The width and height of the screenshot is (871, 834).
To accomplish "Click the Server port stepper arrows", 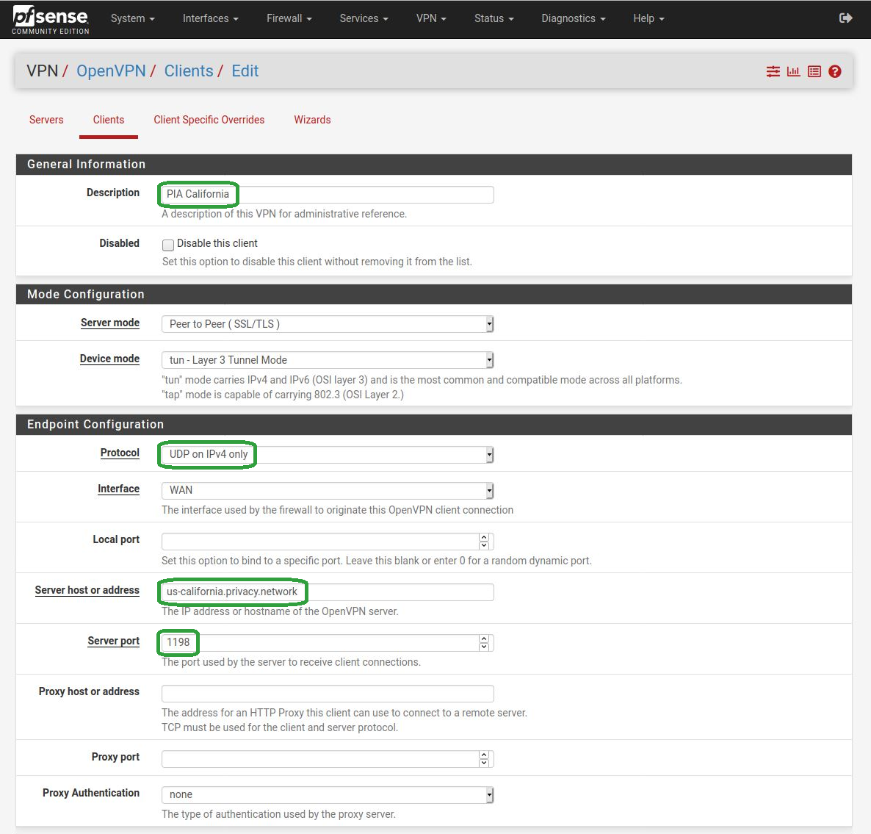I will [x=483, y=642].
